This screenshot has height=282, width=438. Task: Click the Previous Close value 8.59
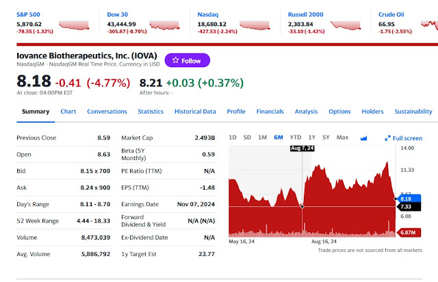103,138
